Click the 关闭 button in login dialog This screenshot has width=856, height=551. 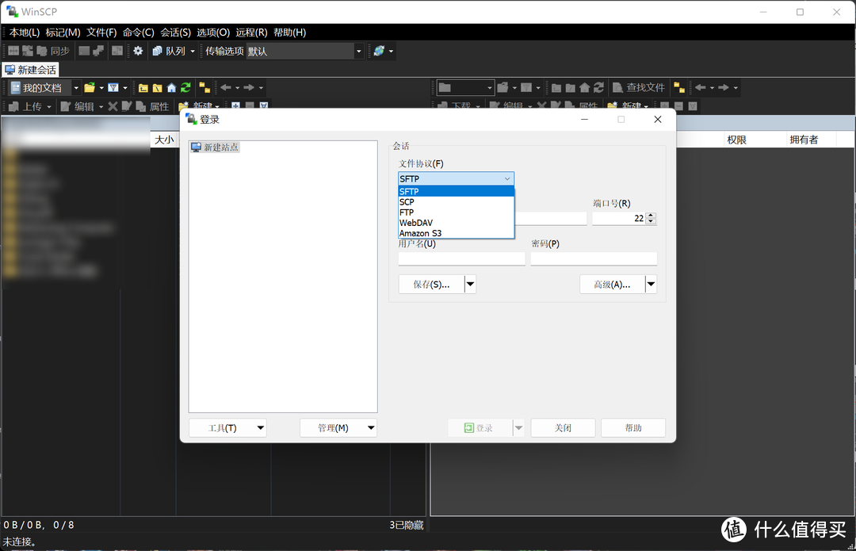pos(563,428)
